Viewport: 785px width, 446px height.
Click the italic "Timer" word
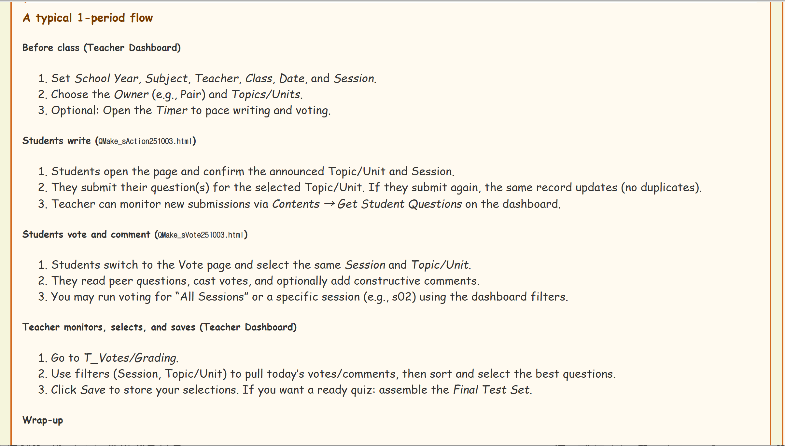pyautogui.click(x=172, y=111)
